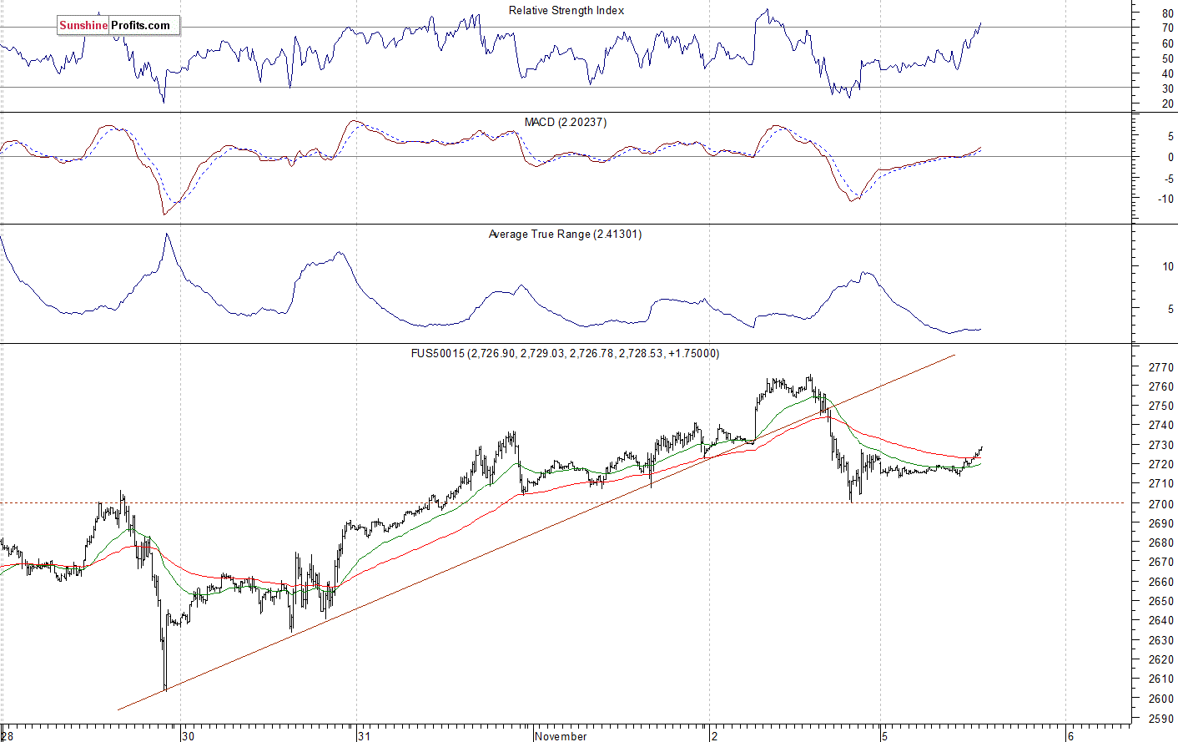Click the 2730 price axis value

pos(1161,446)
